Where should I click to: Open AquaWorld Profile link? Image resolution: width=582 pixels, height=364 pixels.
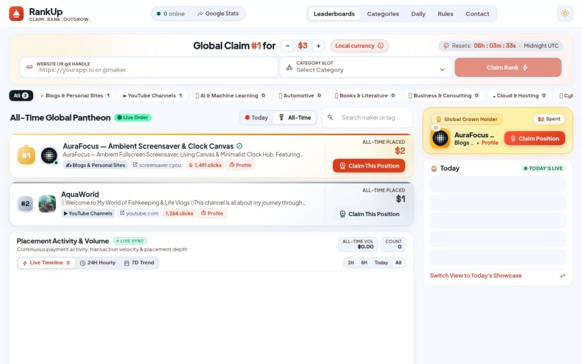[212, 213]
